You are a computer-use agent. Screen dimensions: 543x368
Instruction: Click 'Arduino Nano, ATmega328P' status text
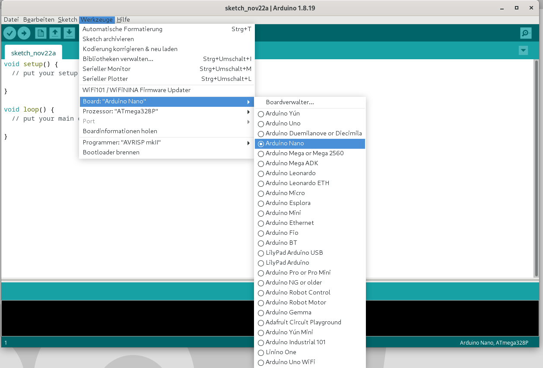click(494, 342)
